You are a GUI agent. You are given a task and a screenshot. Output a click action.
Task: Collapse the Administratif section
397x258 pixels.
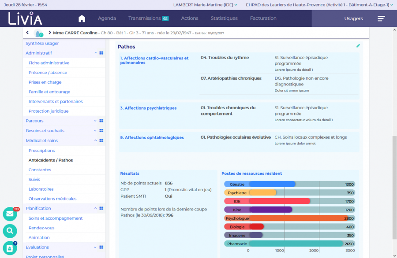[x=95, y=53]
